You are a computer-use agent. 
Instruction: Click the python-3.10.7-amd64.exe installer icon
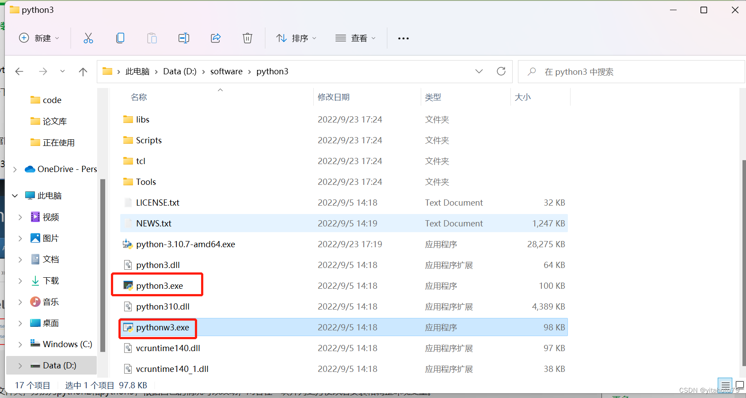[128, 244]
